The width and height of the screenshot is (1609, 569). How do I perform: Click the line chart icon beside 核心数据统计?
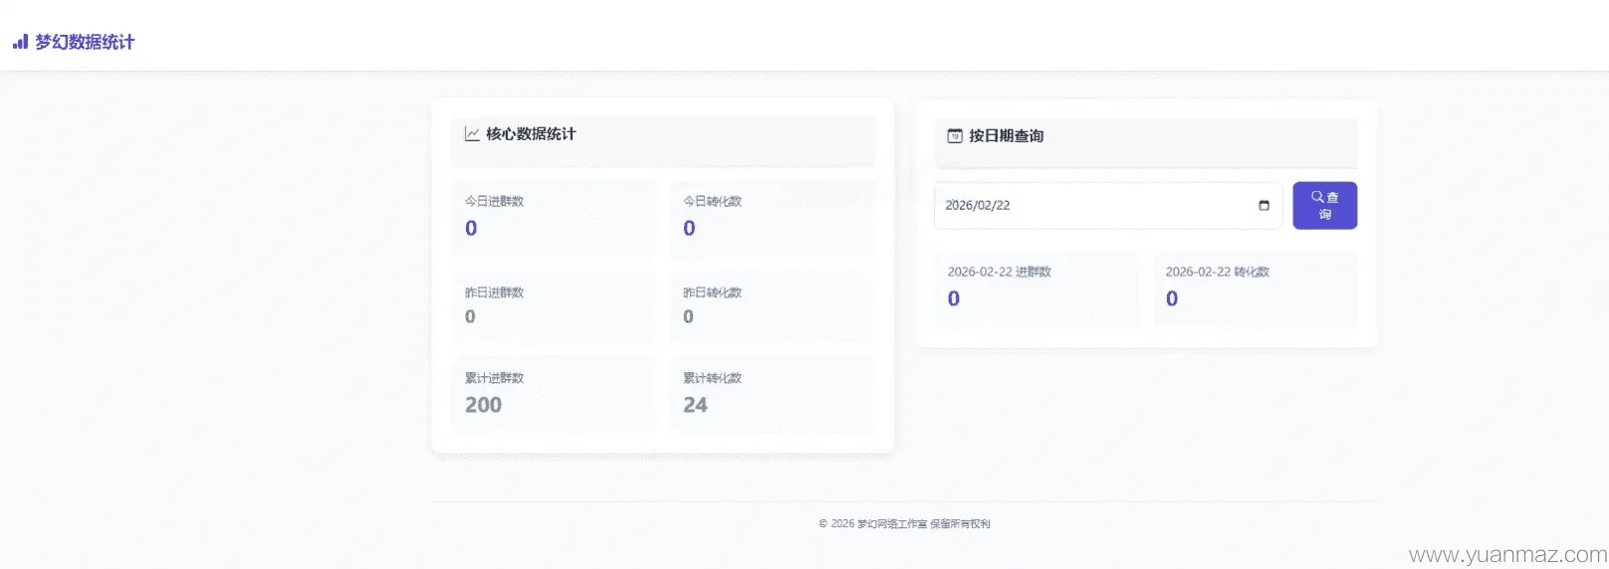472,134
